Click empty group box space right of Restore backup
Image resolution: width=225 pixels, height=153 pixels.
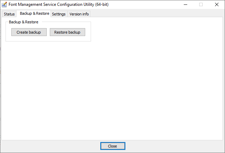click(88, 32)
